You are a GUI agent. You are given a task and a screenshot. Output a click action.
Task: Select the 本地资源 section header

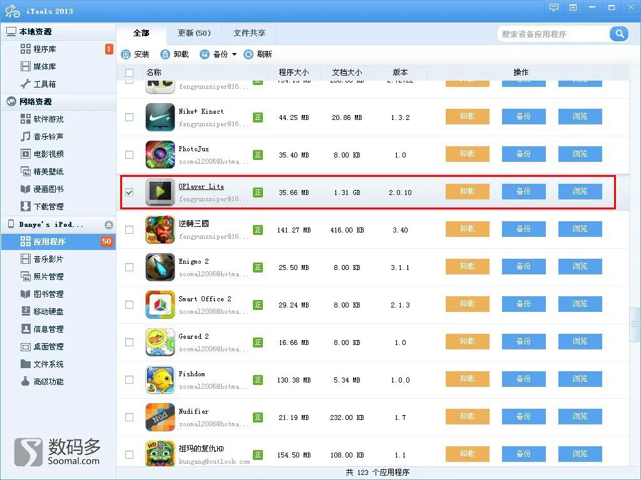click(x=58, y=31)
